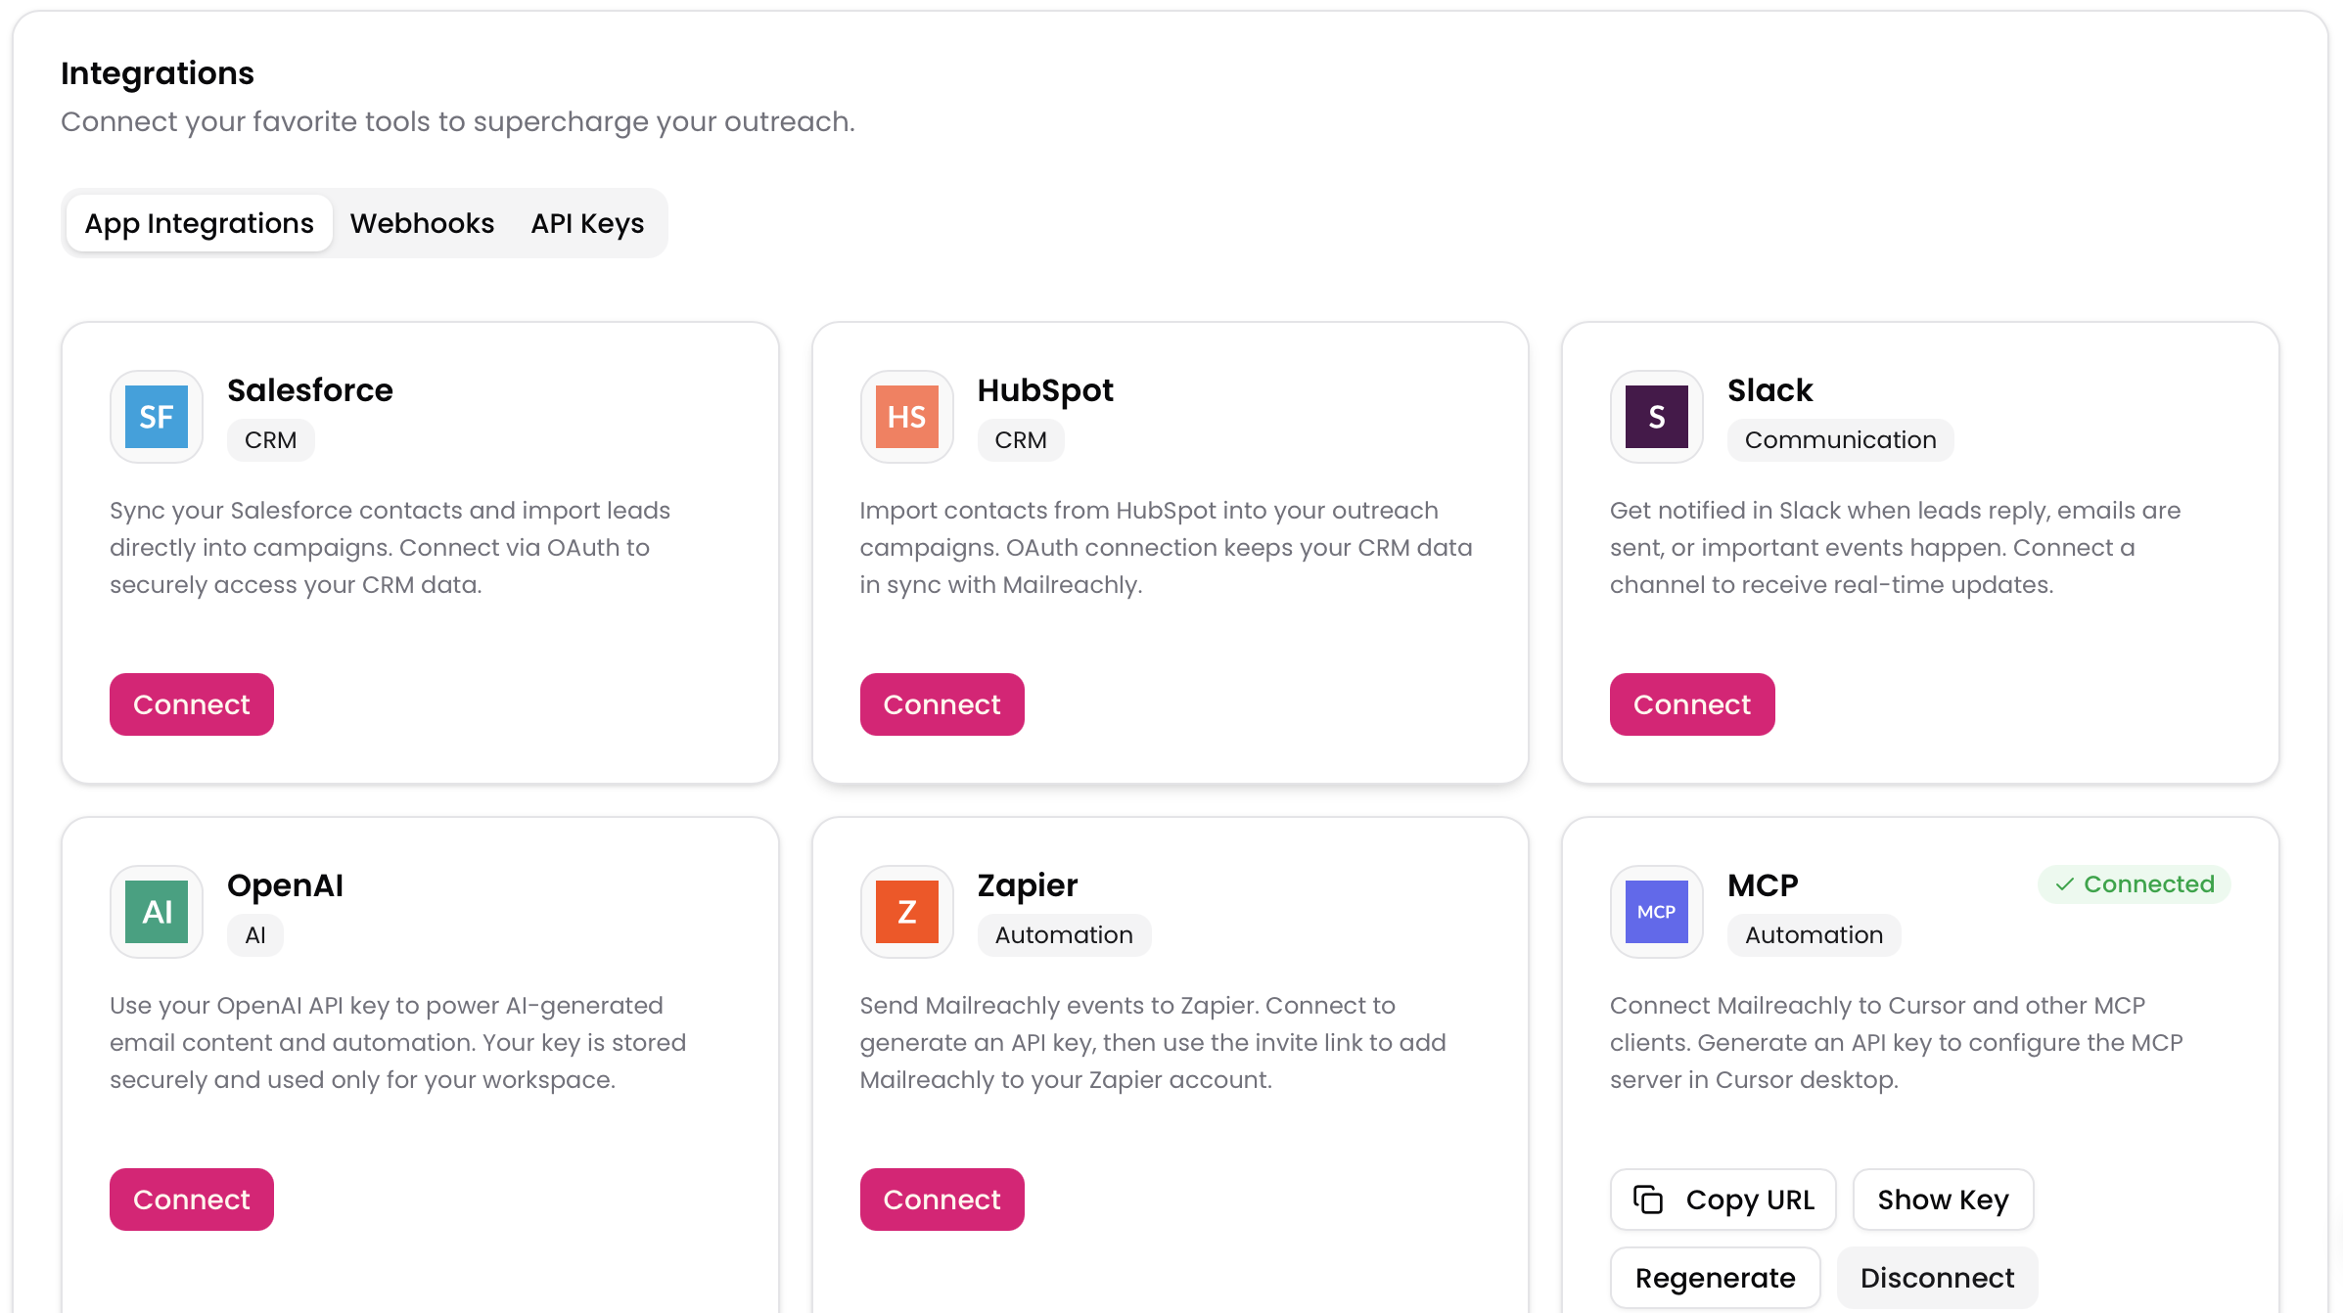This screenshot has height=1313, width=2343.
Task: Regenerate the MCP key
Action: click(x=1715, y=1277)
